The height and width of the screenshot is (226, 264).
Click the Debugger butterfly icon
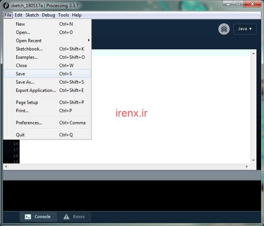[x=224, y=29]
